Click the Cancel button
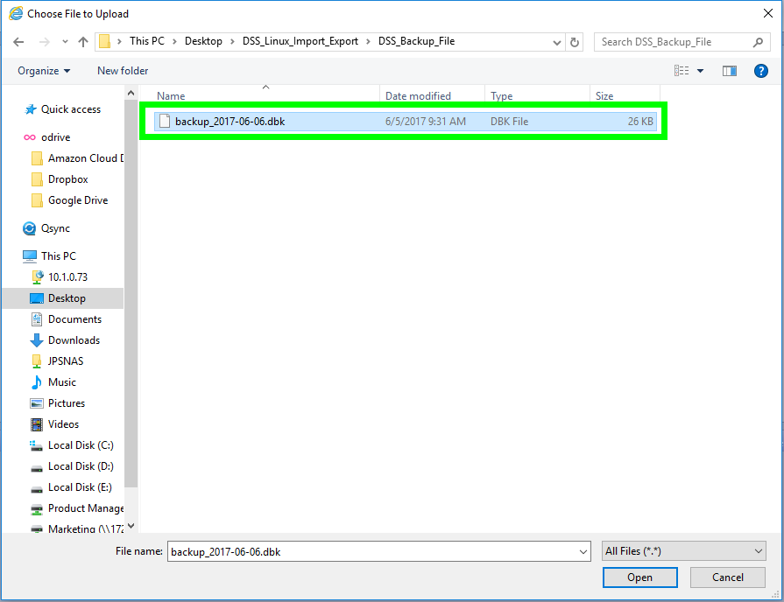This screenshot has width=784, height=602. pyautogui.click(x=728, y=577)
